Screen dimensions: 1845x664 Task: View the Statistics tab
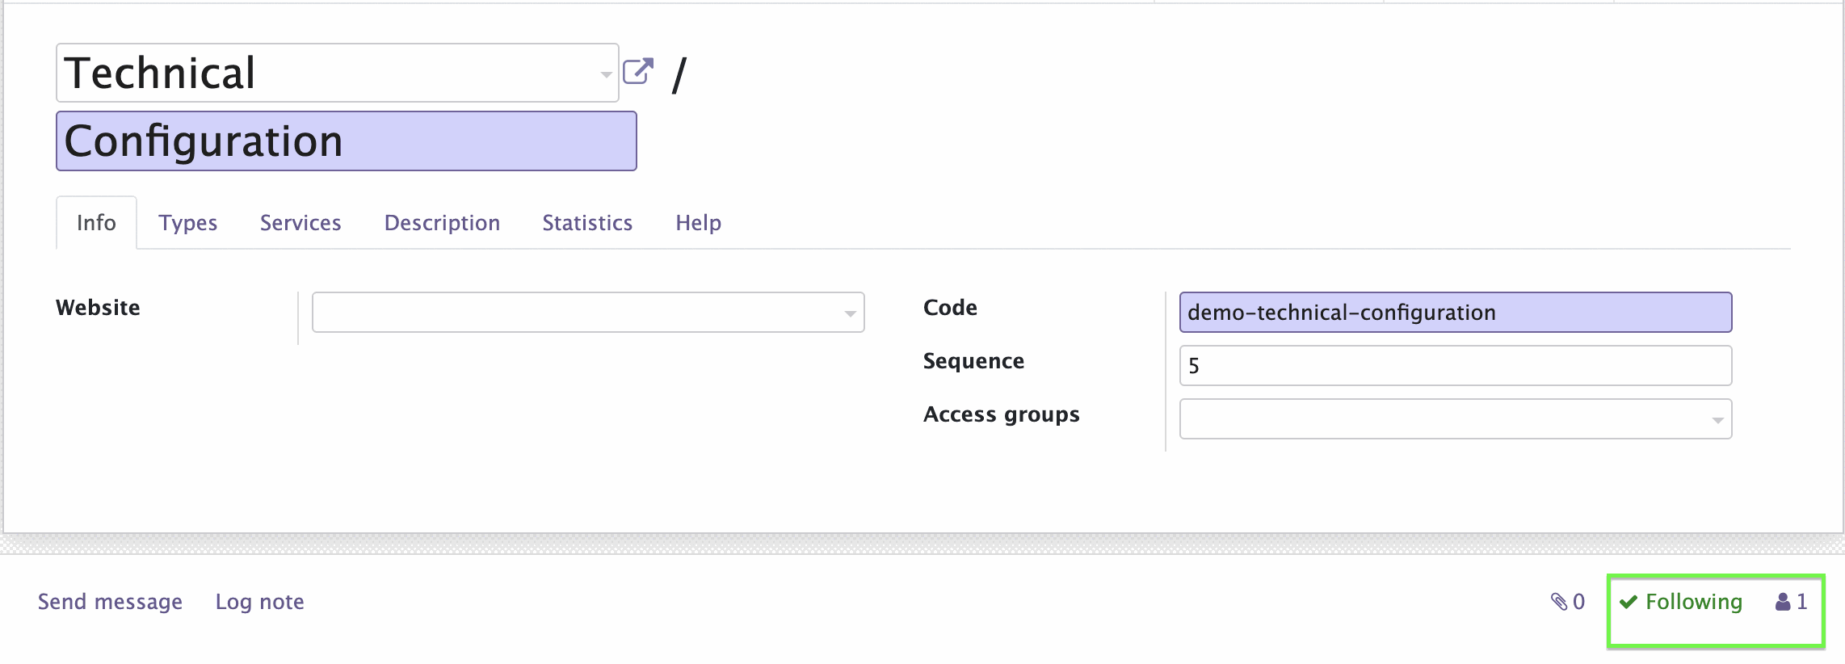point(587,223)
